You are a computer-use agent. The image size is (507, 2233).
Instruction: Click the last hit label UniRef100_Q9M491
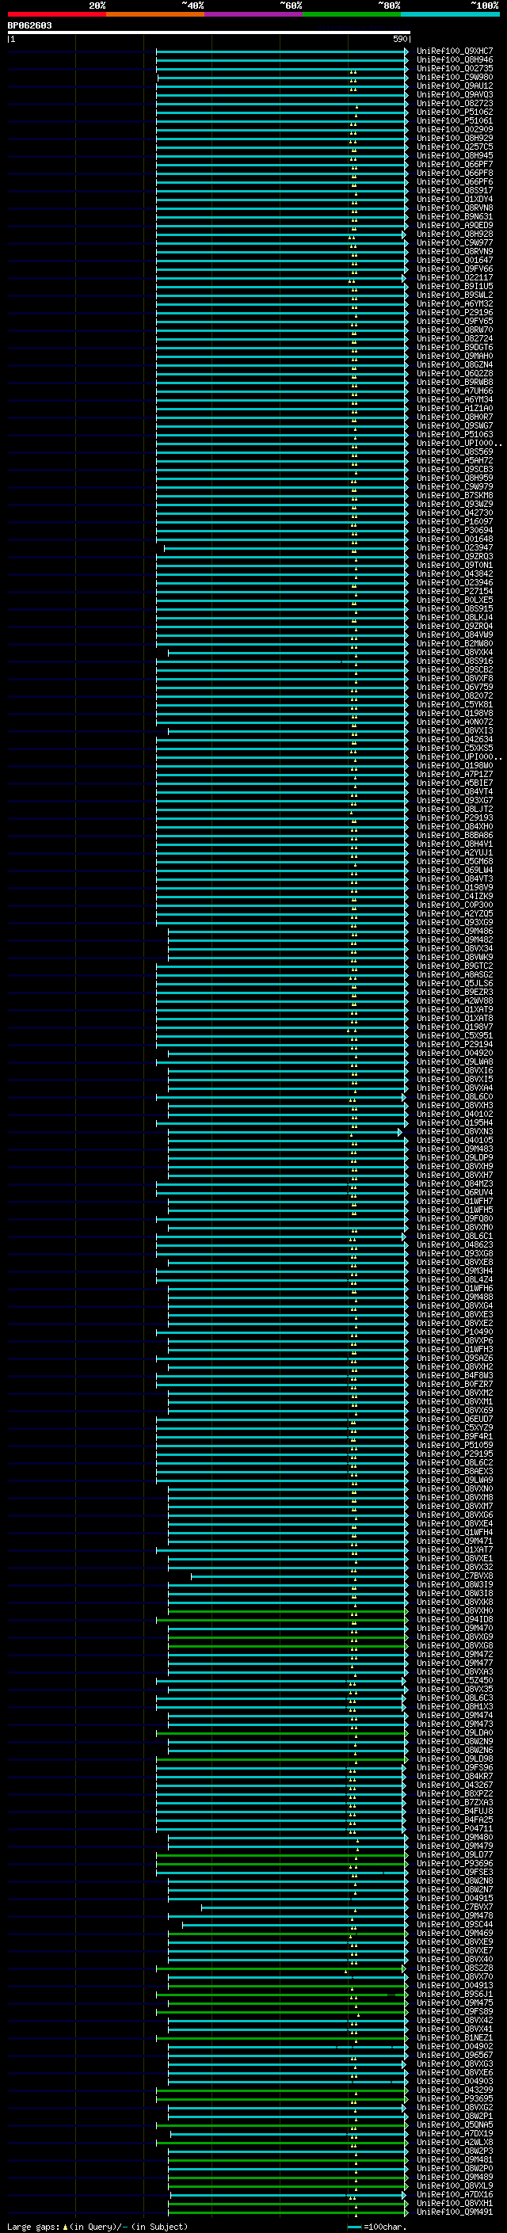455,2212
